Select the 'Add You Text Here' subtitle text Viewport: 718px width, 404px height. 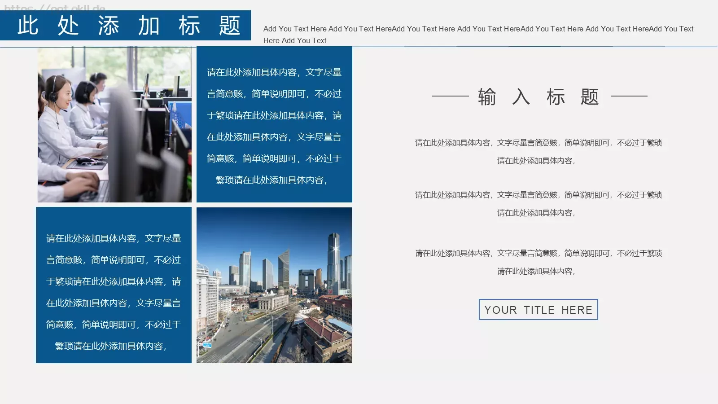(478, 35)
